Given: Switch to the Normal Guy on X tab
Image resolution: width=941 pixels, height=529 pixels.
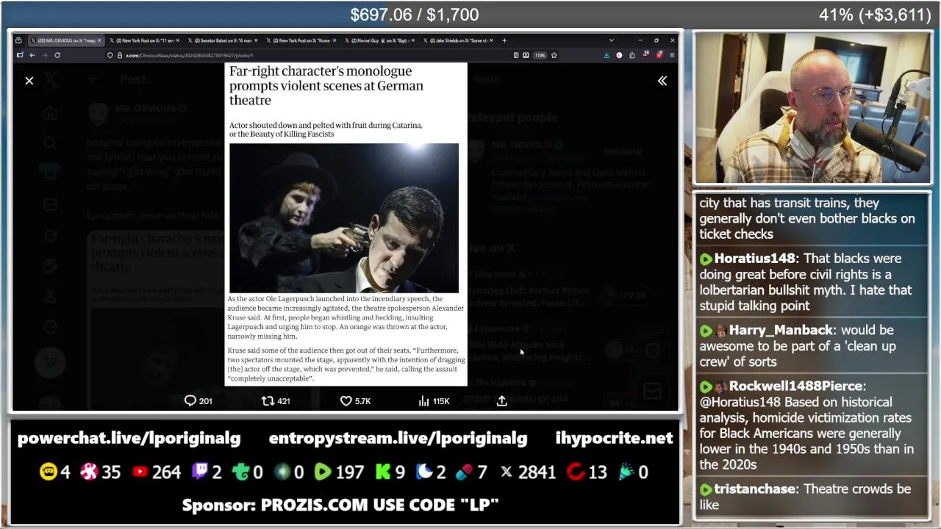Looking at the screenshot, I should pyautogui.click(x=380, y=40).
